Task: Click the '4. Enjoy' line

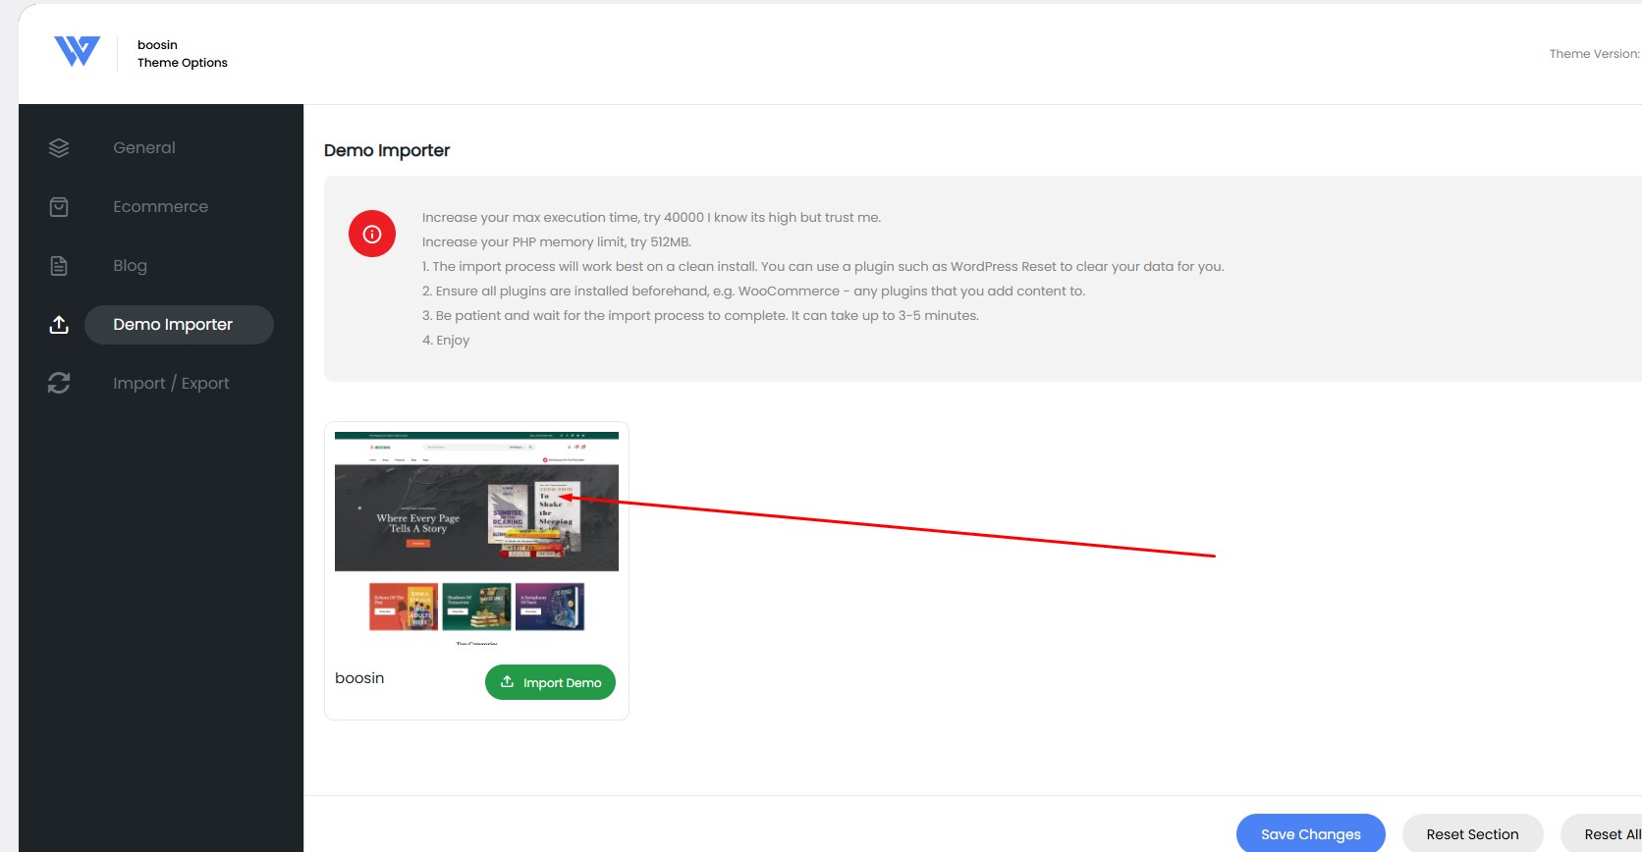Action: [446, 341]
